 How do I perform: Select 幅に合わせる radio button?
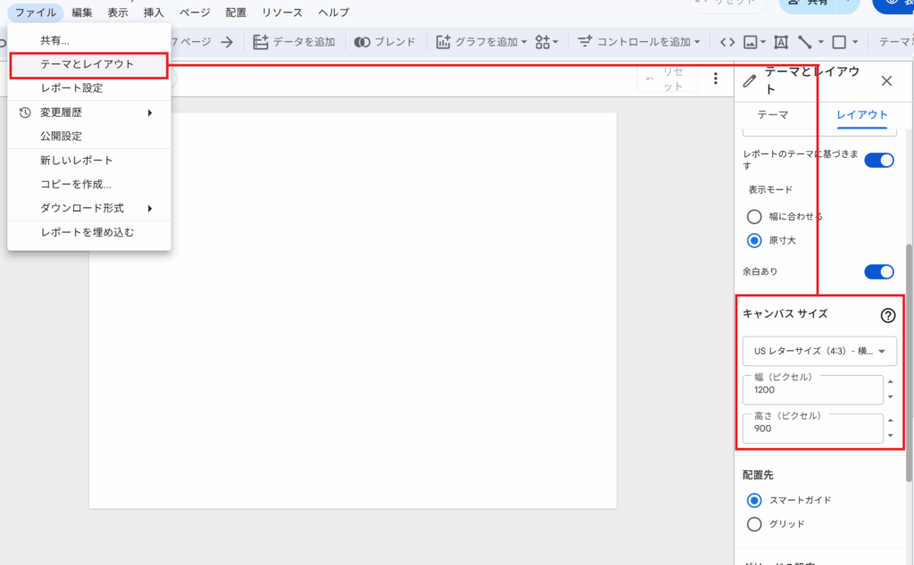pos(754,217)
